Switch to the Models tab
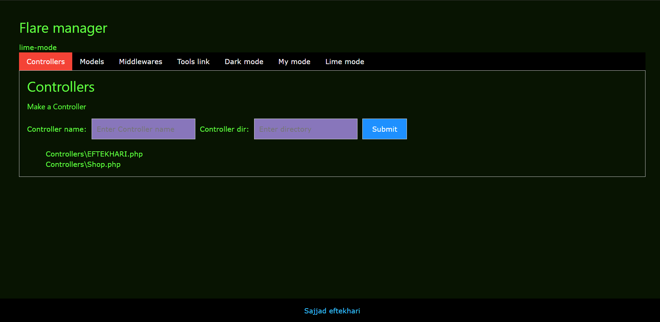 click(x=92, y=61)
